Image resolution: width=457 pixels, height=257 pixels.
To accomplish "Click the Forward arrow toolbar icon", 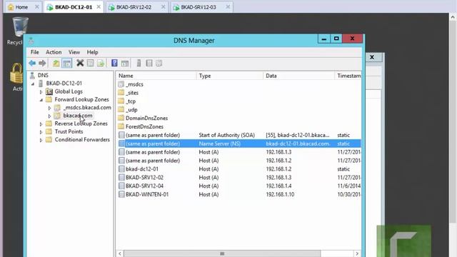I will pos(42,63).
